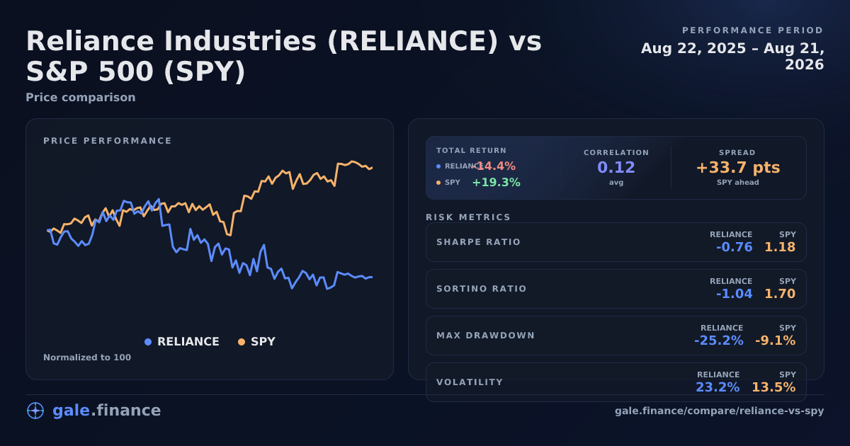Click the orange SPY legend dot under chart
Image resolution: width=850 pixels, height=446 pixels.
pos(242,342)
